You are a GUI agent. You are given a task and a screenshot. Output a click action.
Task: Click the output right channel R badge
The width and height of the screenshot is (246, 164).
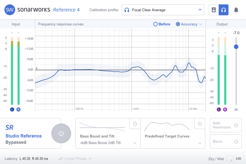click(x=225, y=109)
